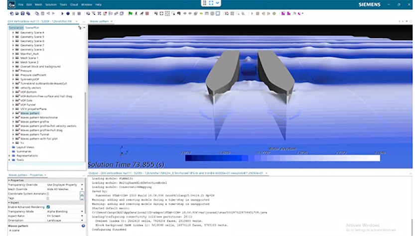The width and height of the screenshot is (420, 236).
Task: Close the Waves pattern scene tab
Action: pos(112,21)
